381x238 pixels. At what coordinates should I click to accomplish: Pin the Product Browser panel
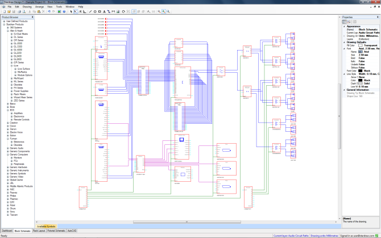coord(32,17)
